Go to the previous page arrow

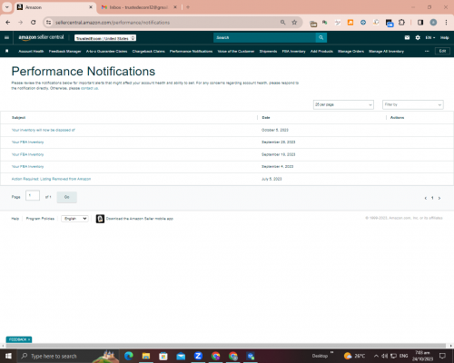click(426, 198)
